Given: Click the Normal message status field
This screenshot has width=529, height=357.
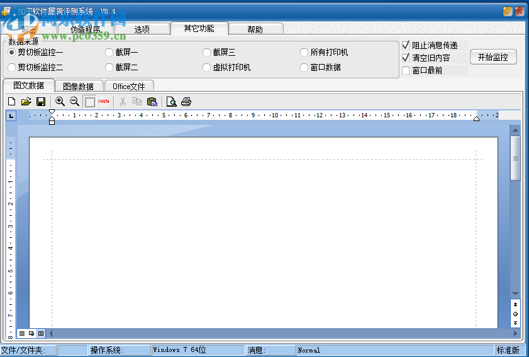Looking at the screenshot, I should [396, 350].
